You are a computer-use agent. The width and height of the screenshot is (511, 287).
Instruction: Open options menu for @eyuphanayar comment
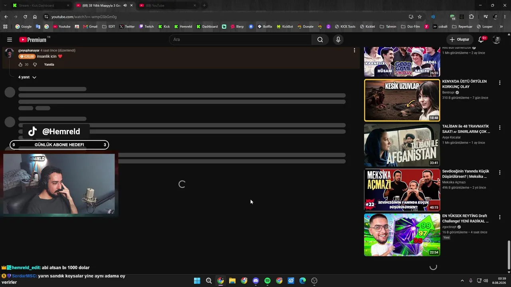(354, 50)
